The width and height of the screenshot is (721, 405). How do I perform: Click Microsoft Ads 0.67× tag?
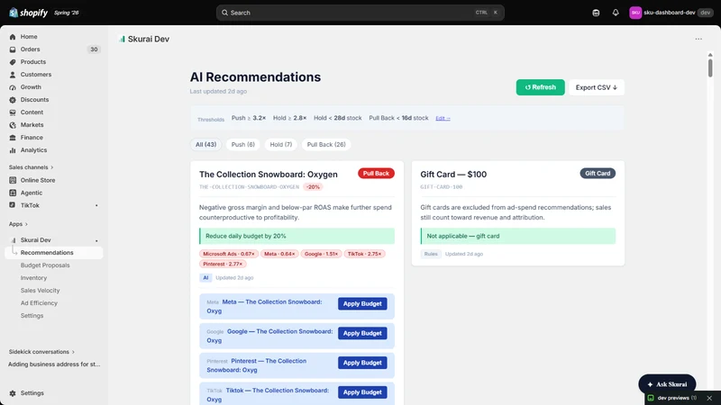pos(229,254)
